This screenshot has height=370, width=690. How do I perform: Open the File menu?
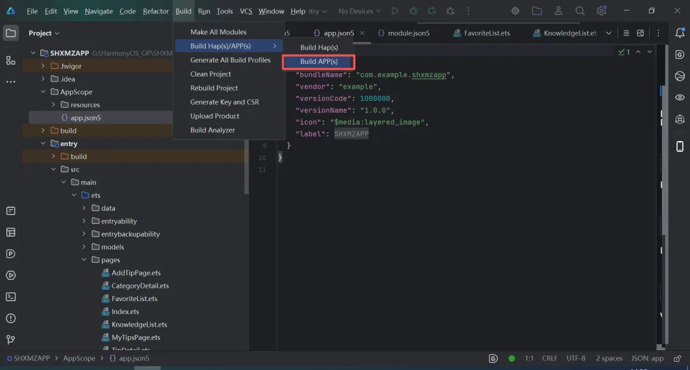(32, 11)
